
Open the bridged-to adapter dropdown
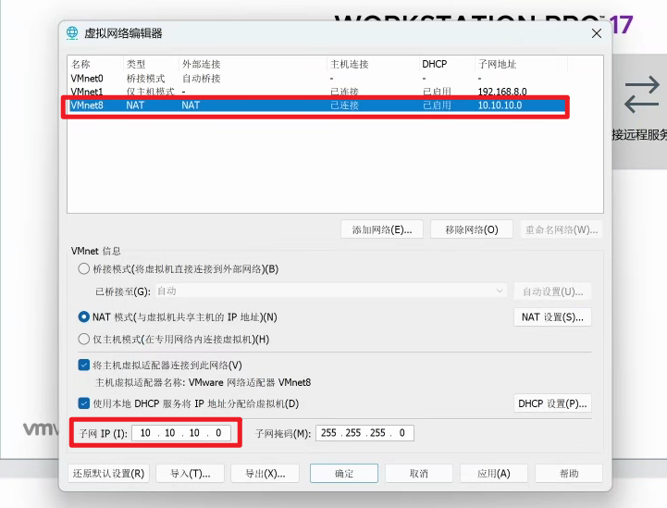[331, 291]
